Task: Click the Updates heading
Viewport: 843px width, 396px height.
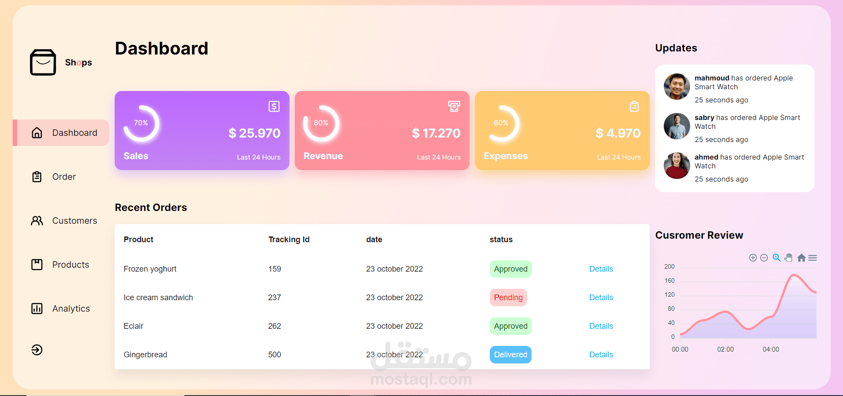Action: click(x=676, y=48)
